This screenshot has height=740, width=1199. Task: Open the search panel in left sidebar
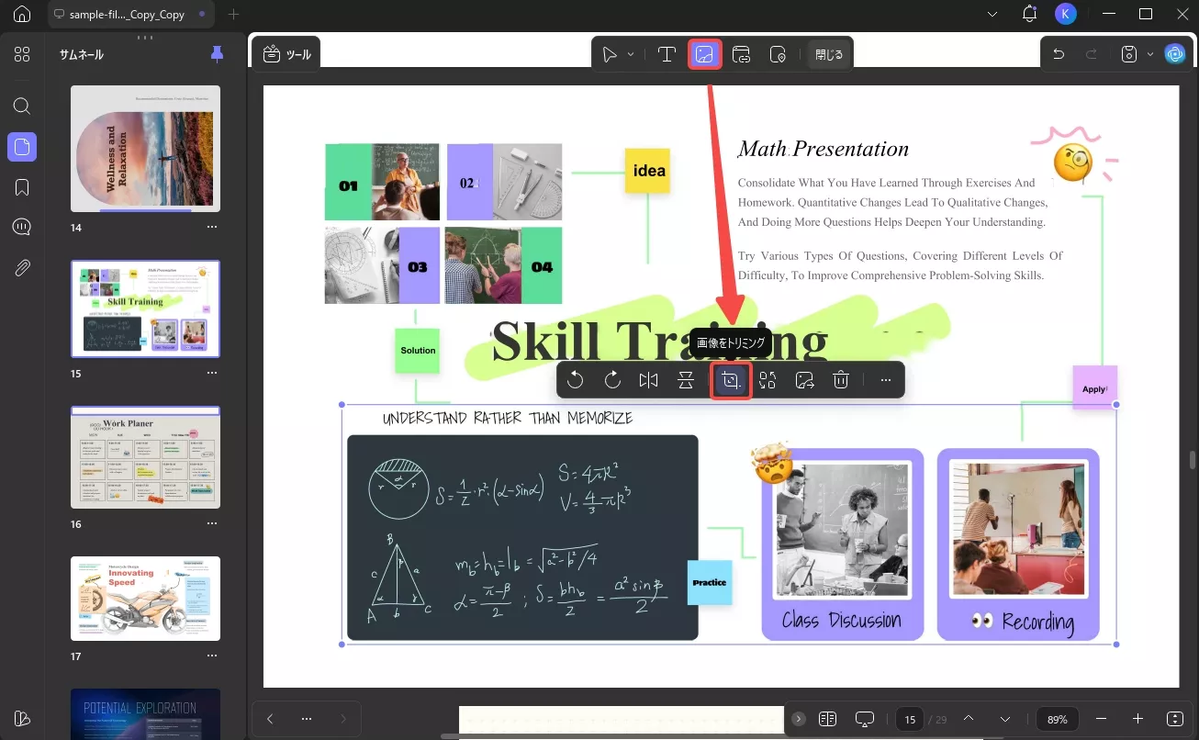click(x=22, y=106)
